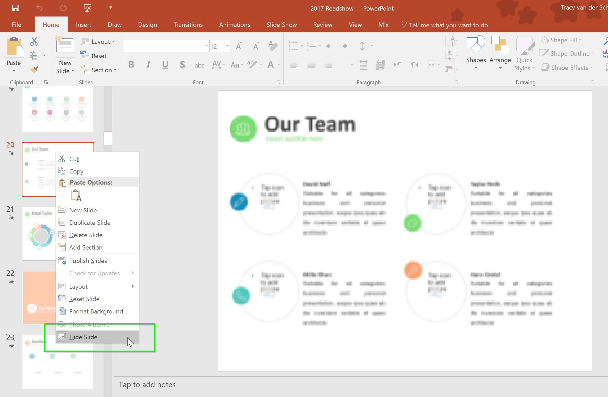Toggle Italic text style
This screenshot has width=608, height=397.
148,64
